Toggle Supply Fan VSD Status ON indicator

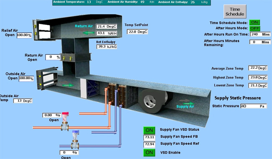coord(149,130)
